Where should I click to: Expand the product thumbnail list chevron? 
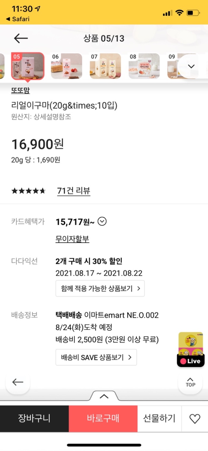tap(191, 66)
